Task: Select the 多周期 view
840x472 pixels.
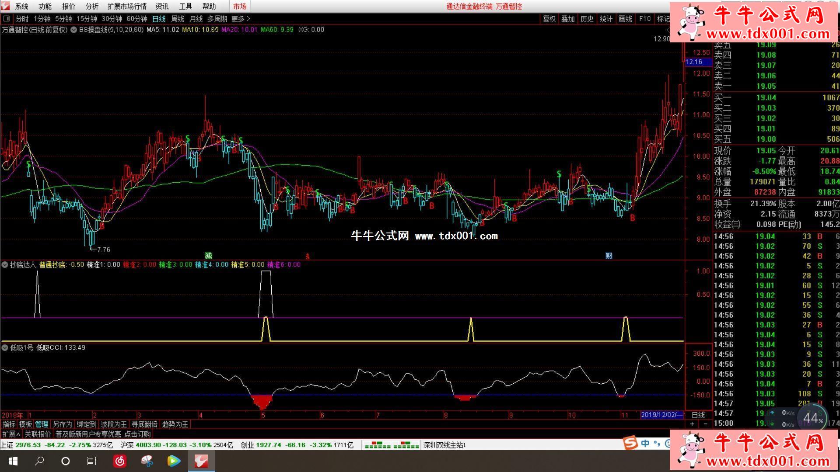Action: click(217, 19)
